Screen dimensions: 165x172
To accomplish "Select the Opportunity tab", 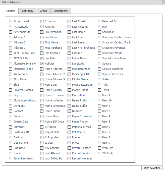I will point(61,11).
